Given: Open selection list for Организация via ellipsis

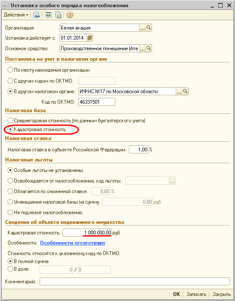Looking at the screenshot, I should click(142, 28).
